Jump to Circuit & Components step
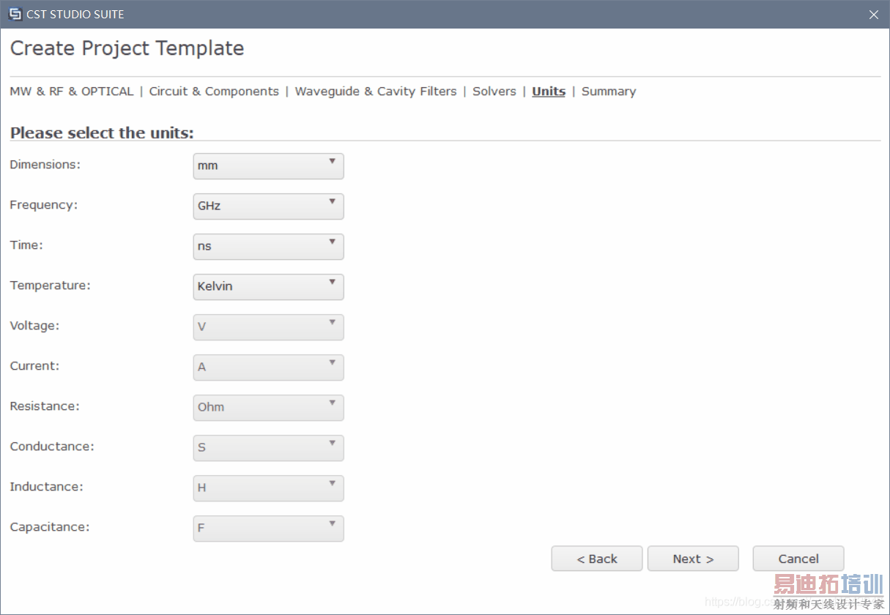Image resolution: width=890 pixels, height=615 pixels. point(214,92)
